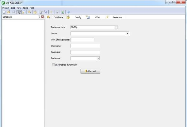Image resolution: width=187 pixels, height=127 pixels.
Task: Click the 'Password' label
Action: 56,52
